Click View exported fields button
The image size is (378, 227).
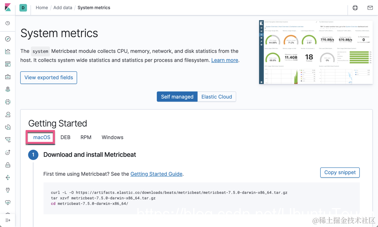pyautogui.click(x=49, y=78)
